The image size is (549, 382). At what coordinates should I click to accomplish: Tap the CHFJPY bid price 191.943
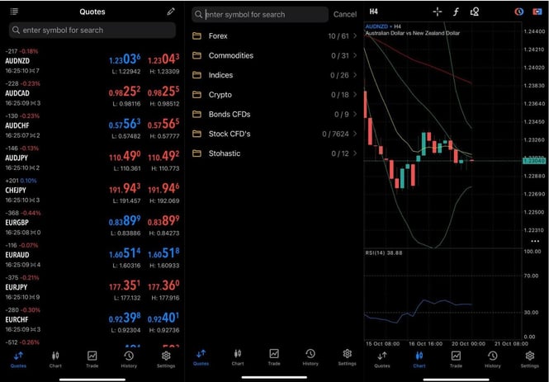tap(125, 189)
